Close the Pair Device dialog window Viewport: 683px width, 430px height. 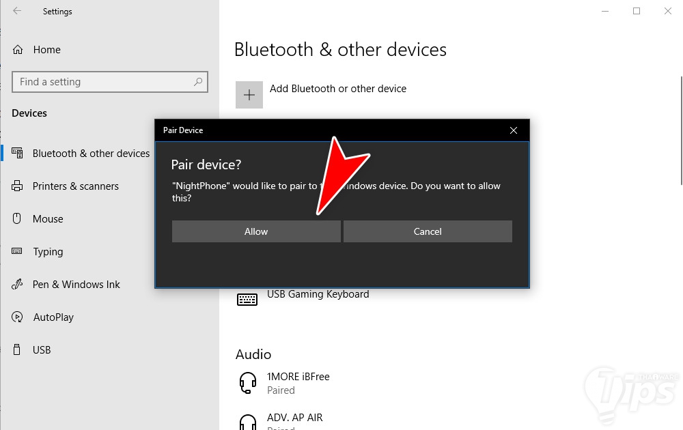tap(514, 130)
